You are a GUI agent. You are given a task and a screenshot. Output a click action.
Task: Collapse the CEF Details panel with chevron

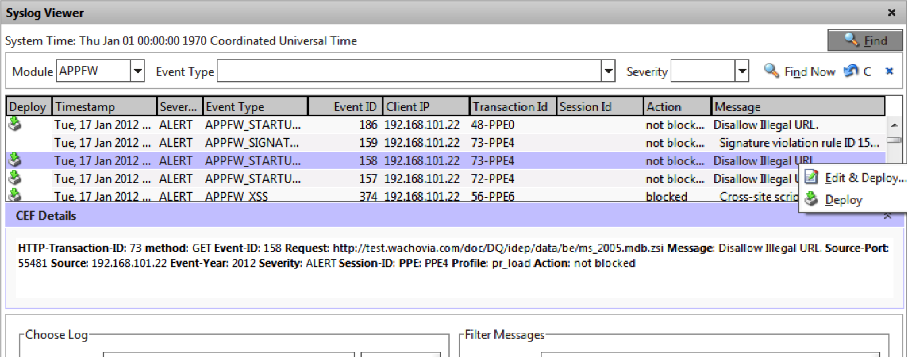point(888,216)
